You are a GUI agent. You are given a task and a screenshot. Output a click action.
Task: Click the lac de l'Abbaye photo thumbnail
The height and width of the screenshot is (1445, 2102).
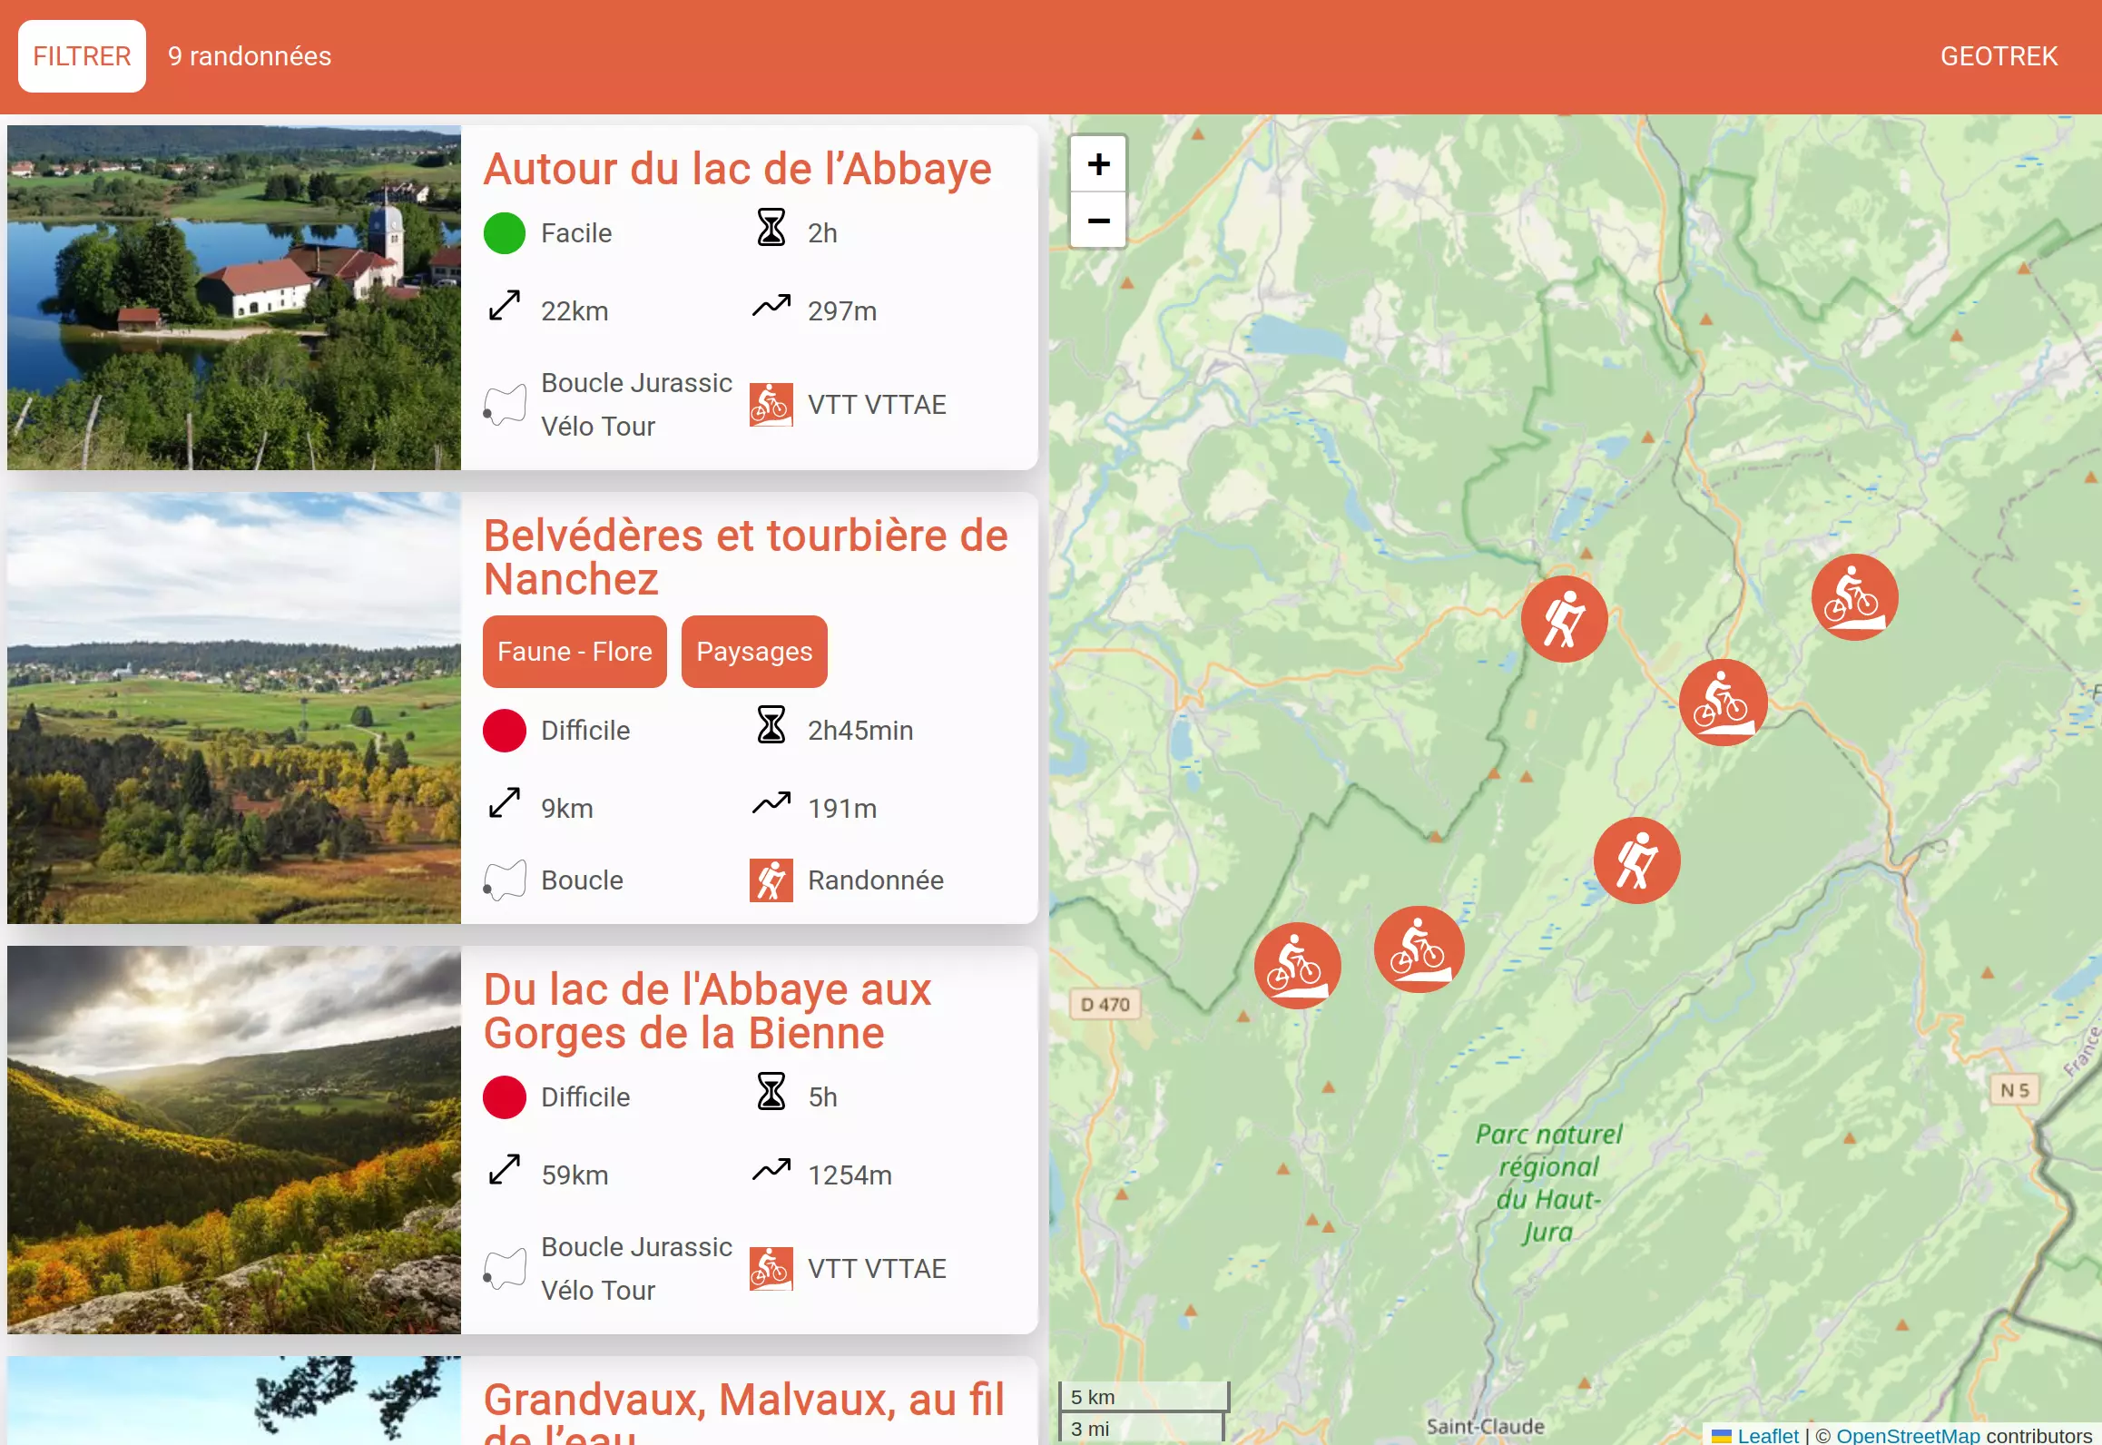tap(234, 298)
